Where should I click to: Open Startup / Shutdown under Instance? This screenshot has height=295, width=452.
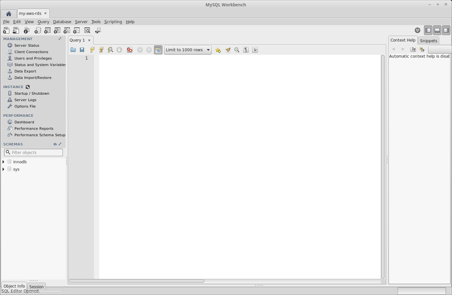click(x=32, y=93)
